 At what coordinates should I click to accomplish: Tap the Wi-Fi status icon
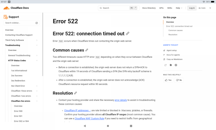pos(204,2)
